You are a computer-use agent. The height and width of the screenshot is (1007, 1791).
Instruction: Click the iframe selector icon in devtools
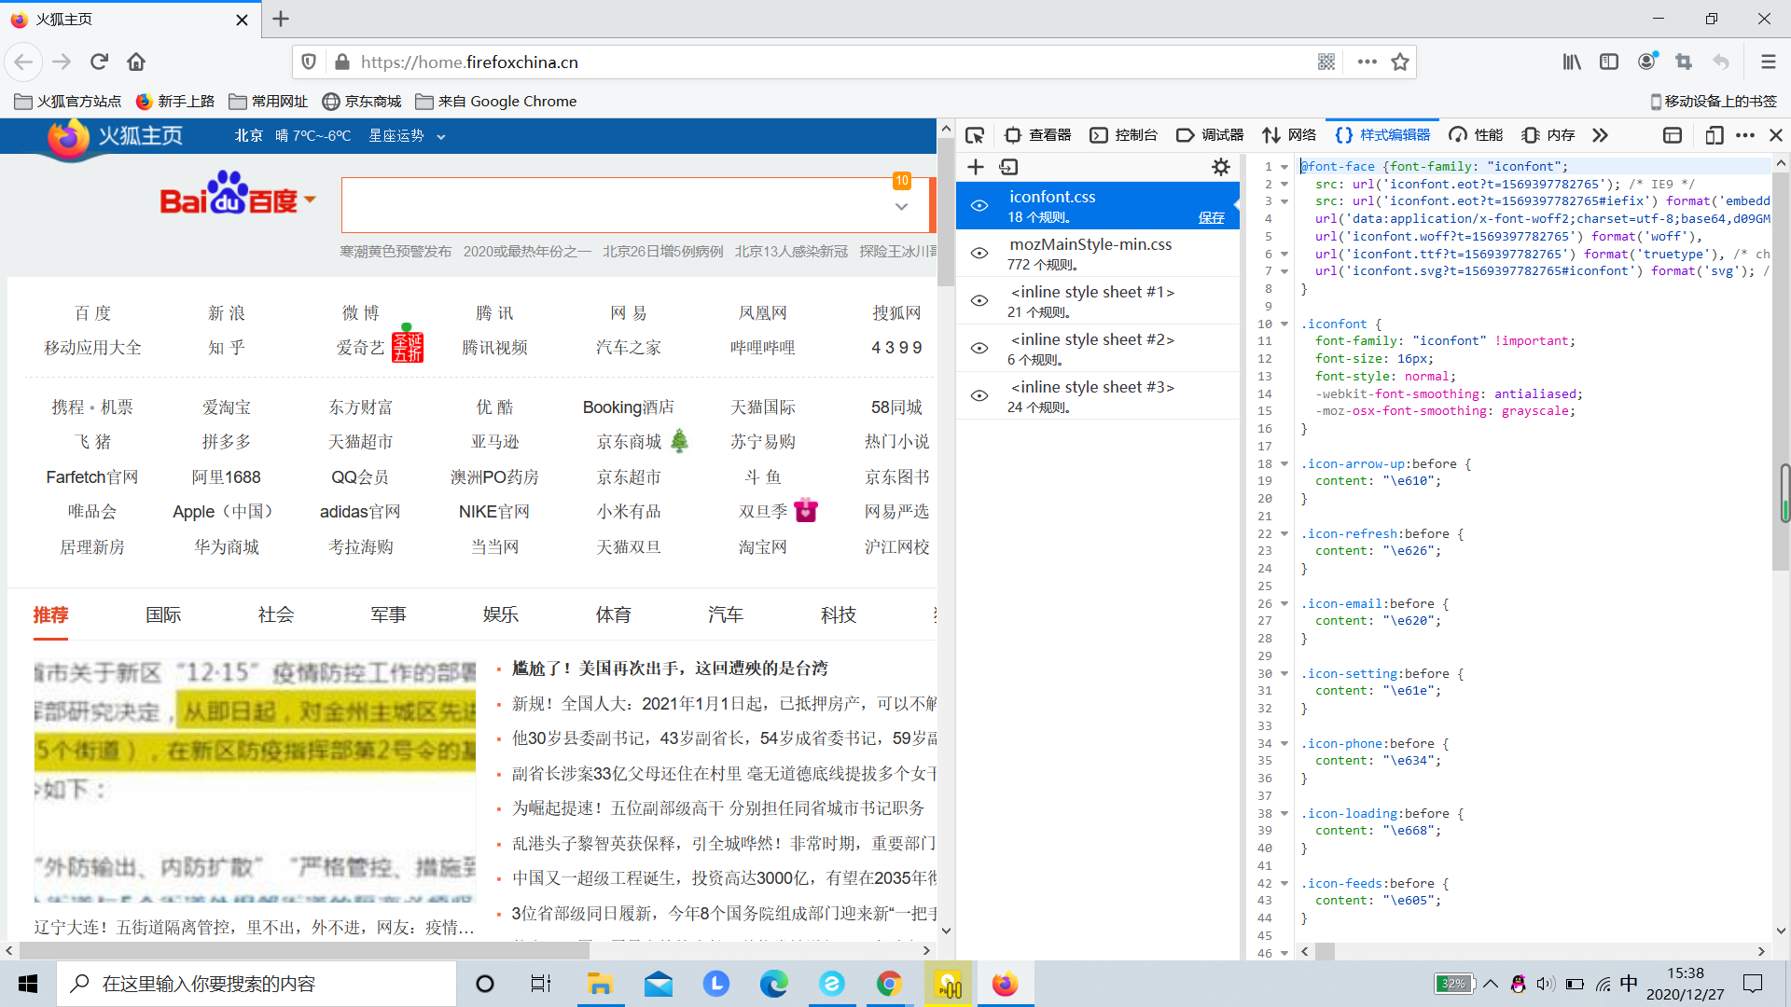pyautogui.click(x=1673, y=135)
